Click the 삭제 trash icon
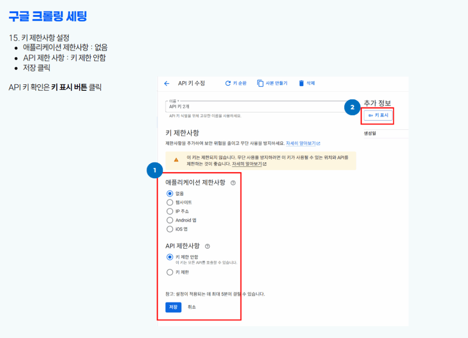 click(300, 83)
